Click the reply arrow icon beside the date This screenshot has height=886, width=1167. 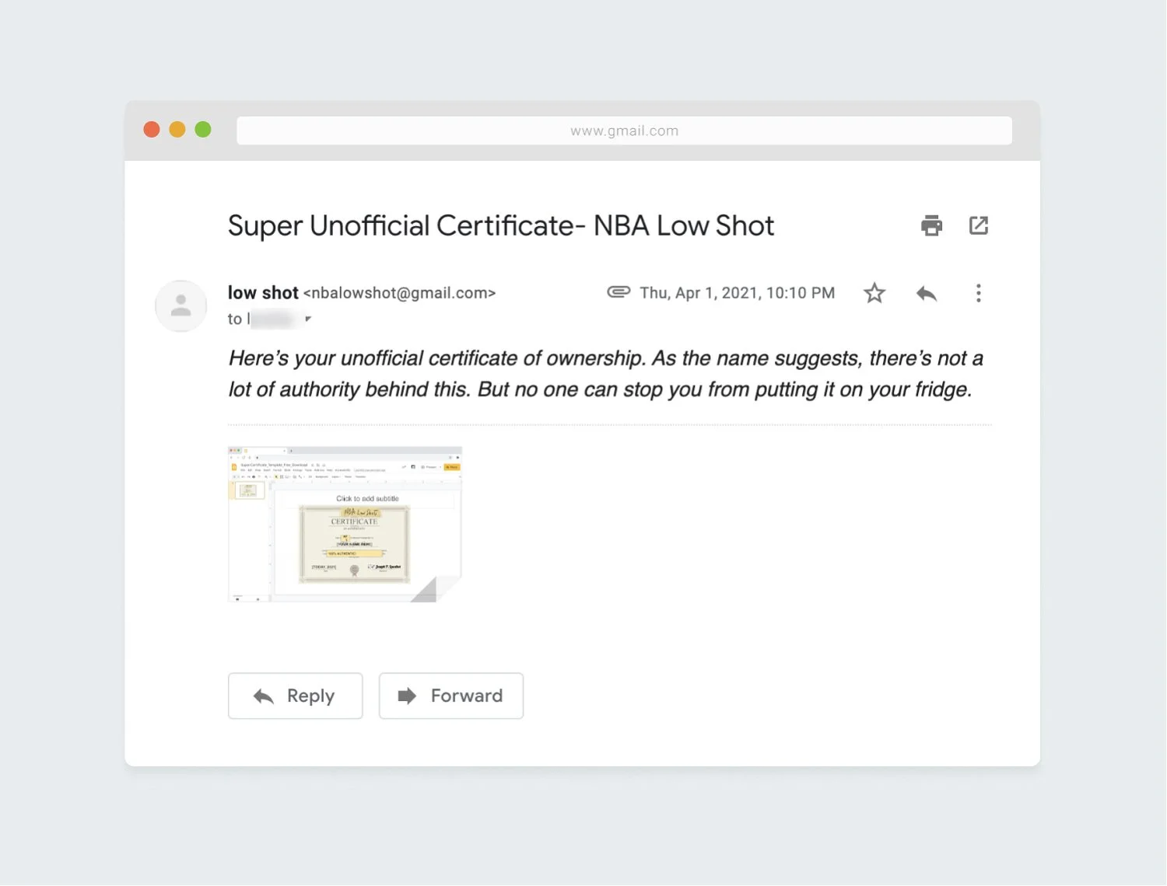pyautogui.click(x=926, y=293)
